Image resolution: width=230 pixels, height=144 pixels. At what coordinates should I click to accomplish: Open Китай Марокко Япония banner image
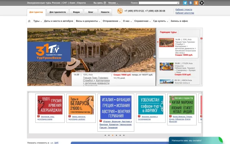click(x=182, y=105)
